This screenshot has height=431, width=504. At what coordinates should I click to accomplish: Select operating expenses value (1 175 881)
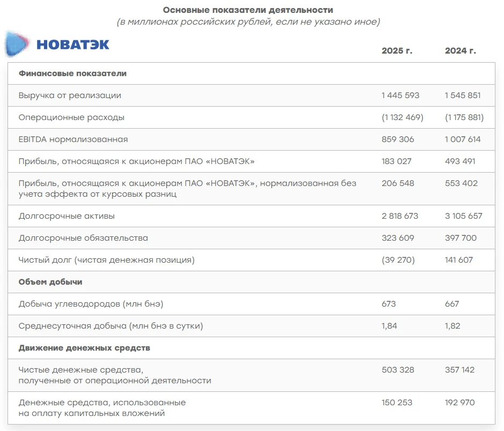click(464, 117)
